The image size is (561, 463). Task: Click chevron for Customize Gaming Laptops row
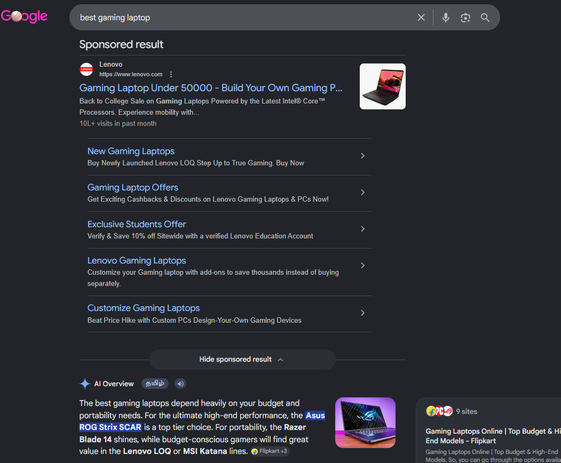pyautogui.click(x=362, y=313)
